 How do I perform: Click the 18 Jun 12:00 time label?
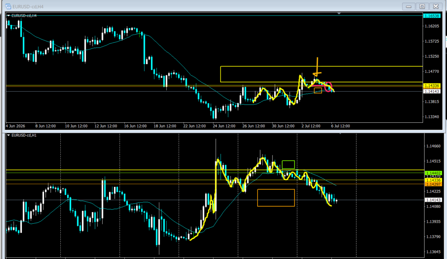165,126
